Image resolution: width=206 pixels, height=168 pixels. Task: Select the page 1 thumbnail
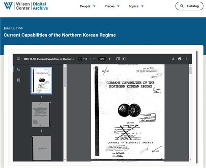(x=41, y=81)
